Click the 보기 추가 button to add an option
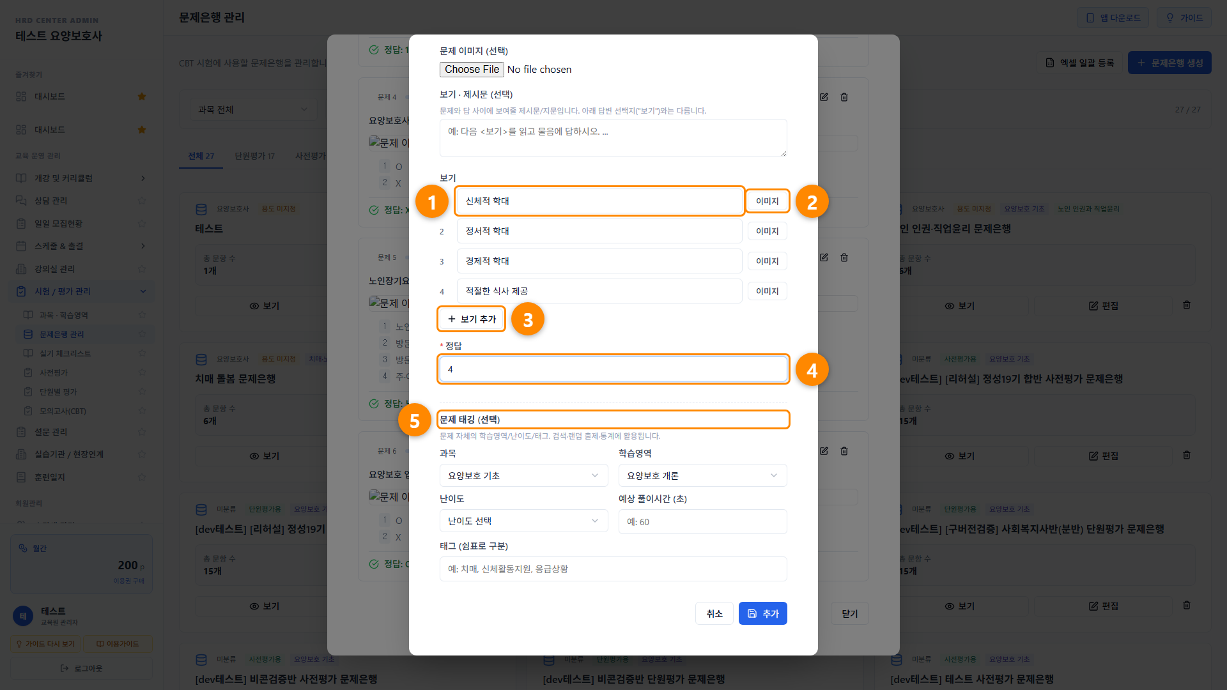 (x=472, y=319)
